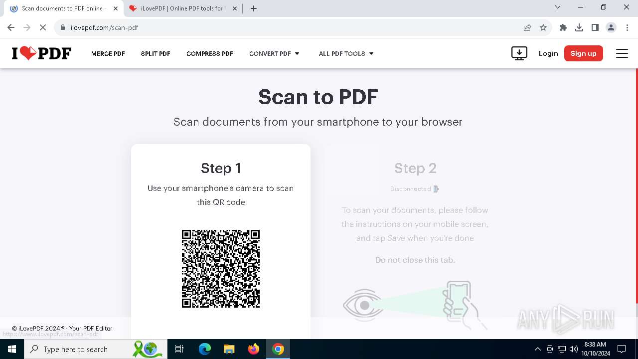Click the red Sign up button
Viewport: 638px width, 359px height.
click(584, 53)
